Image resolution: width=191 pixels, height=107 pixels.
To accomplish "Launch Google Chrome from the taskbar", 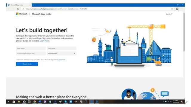I will [x=35, y=102].
